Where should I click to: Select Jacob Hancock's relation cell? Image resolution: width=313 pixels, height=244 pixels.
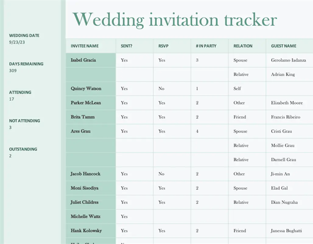coord(239,174)
